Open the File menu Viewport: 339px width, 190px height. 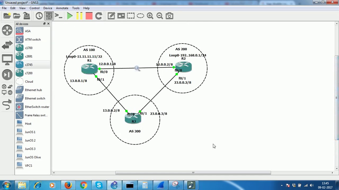(x=4, y=8)
